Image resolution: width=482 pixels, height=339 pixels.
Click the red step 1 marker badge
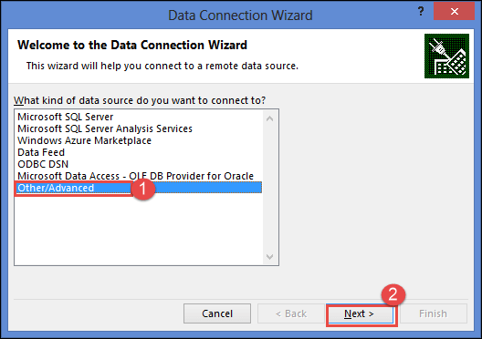point(142,189)
